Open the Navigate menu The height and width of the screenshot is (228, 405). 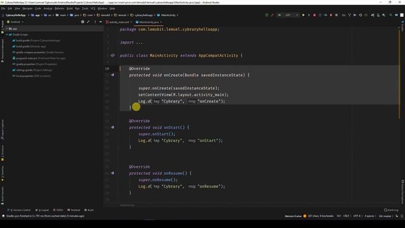(27, 8)
